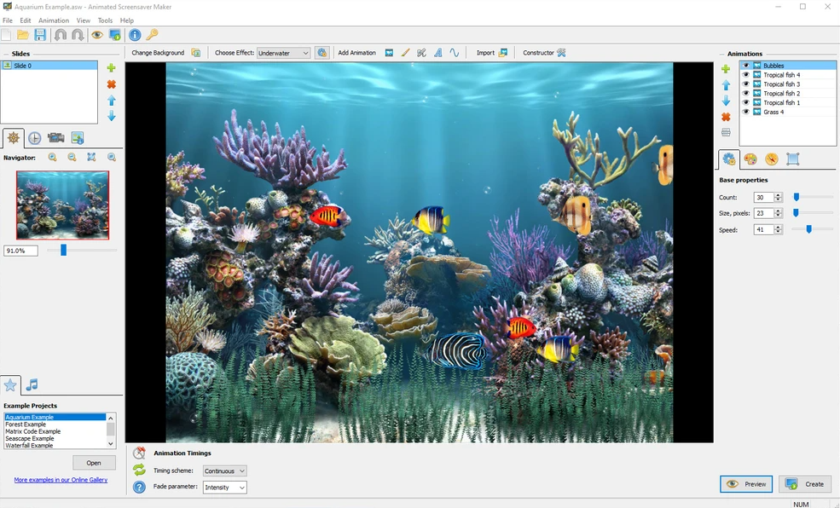Open the online gallery examples link

(x=61, y=480)
